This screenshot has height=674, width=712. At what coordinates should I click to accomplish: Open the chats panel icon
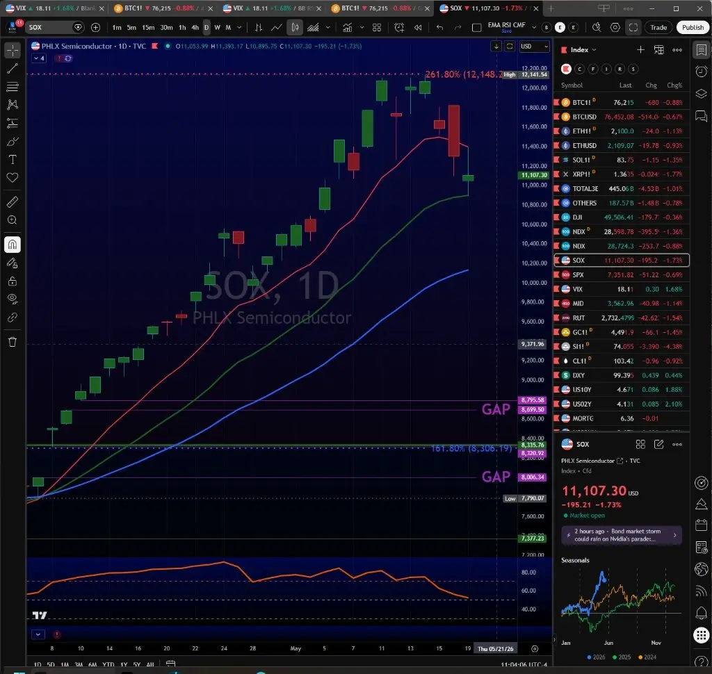[701, 116]
